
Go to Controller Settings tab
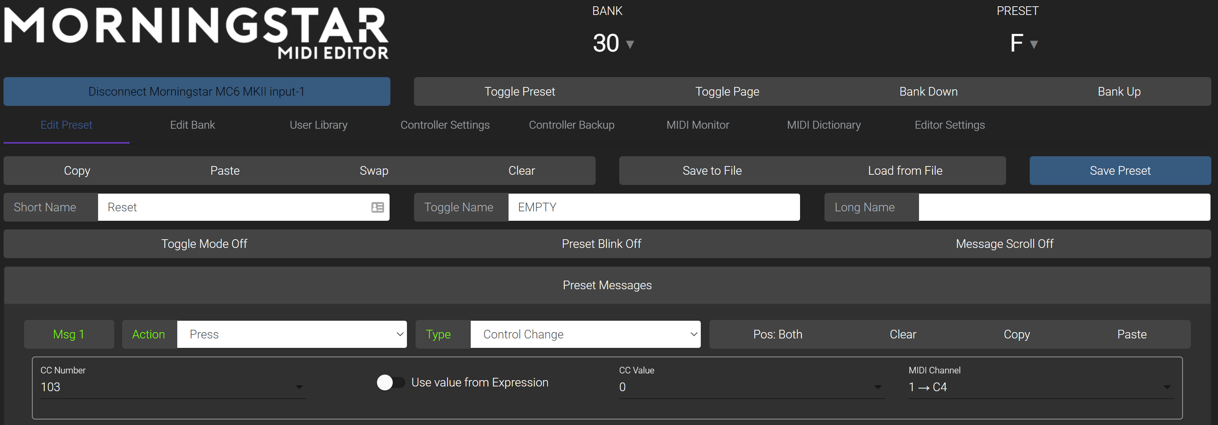(445, 125)
